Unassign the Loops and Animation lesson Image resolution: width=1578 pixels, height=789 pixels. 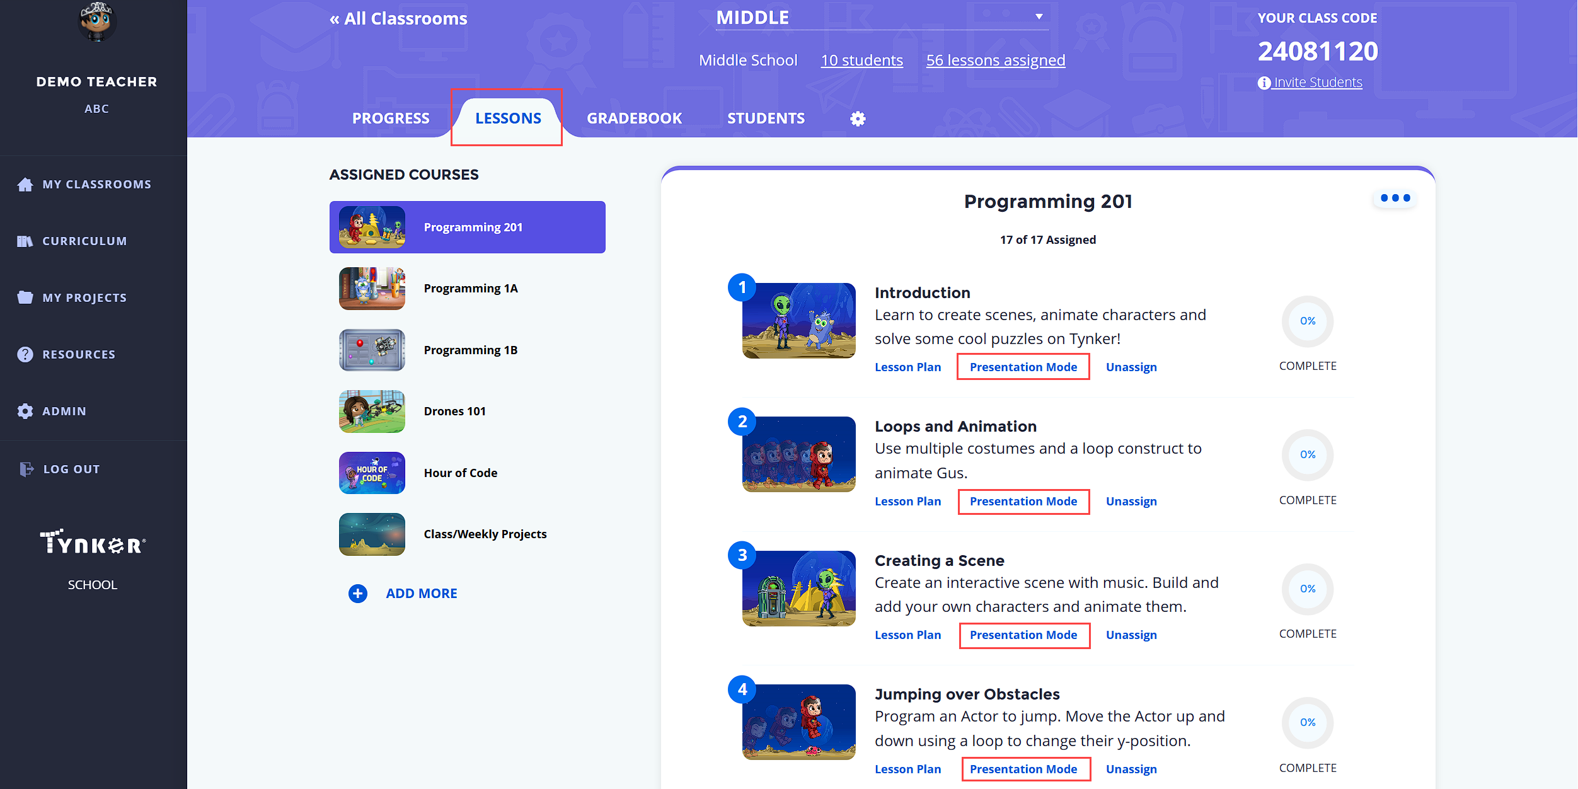point(1131,501)
